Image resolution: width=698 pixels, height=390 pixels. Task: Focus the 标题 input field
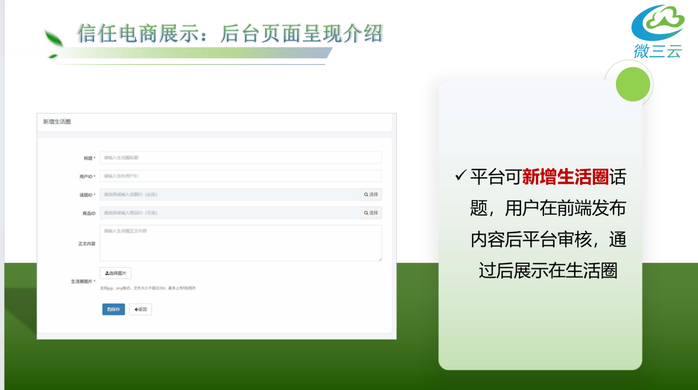[240, 158]
